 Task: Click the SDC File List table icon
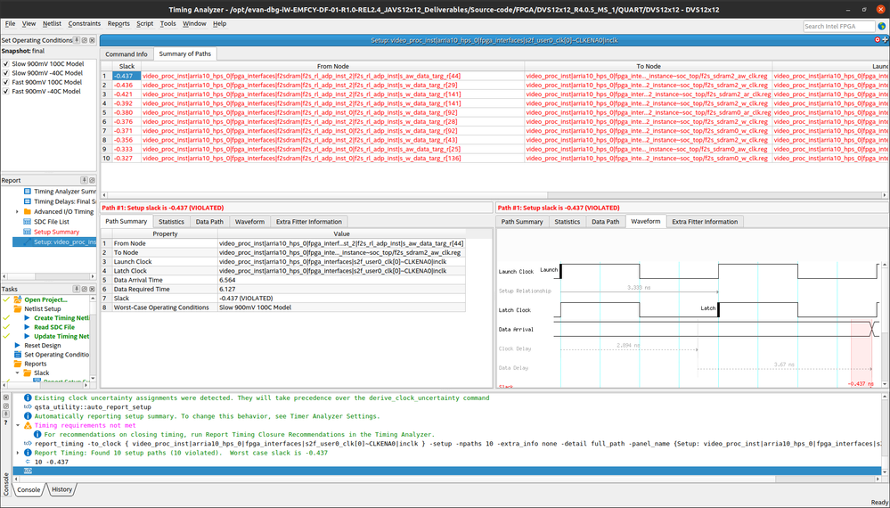pyautogui.click(x=27, y=222)
